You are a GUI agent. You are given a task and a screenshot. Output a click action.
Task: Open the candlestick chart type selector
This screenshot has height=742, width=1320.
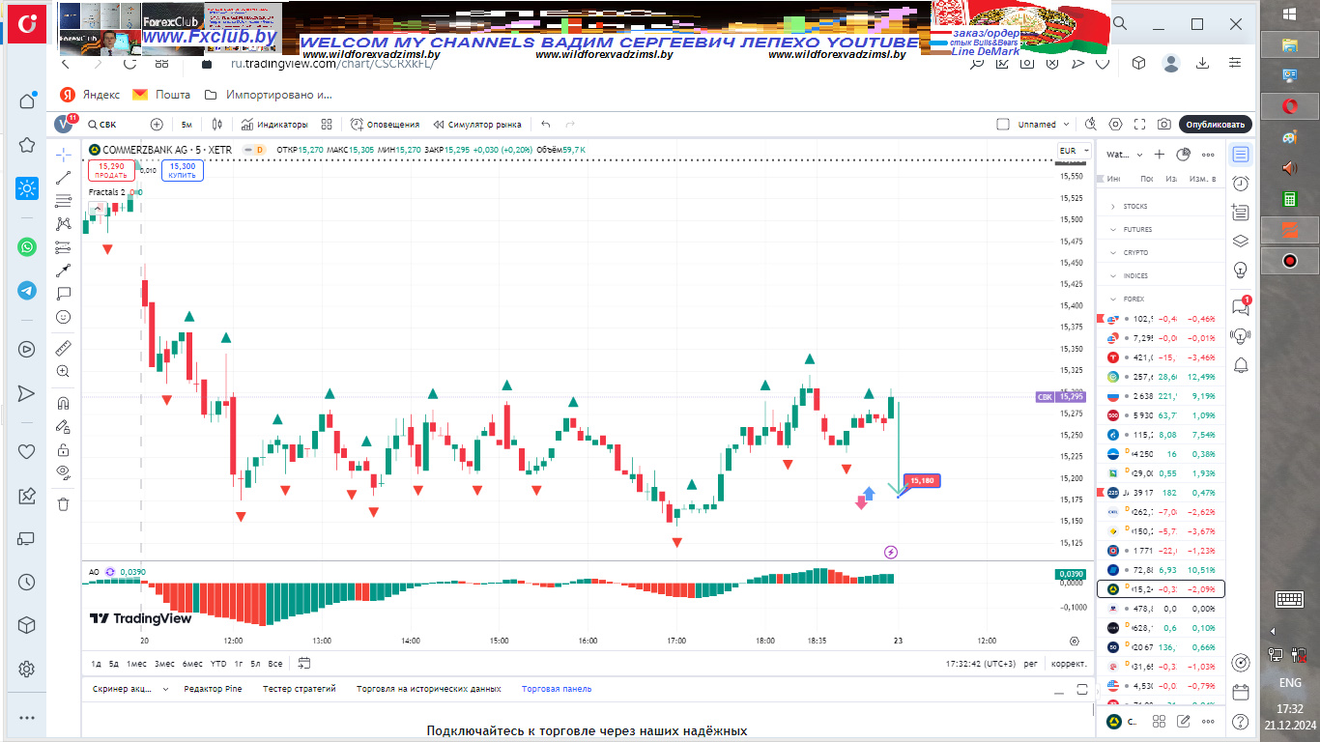217,124
